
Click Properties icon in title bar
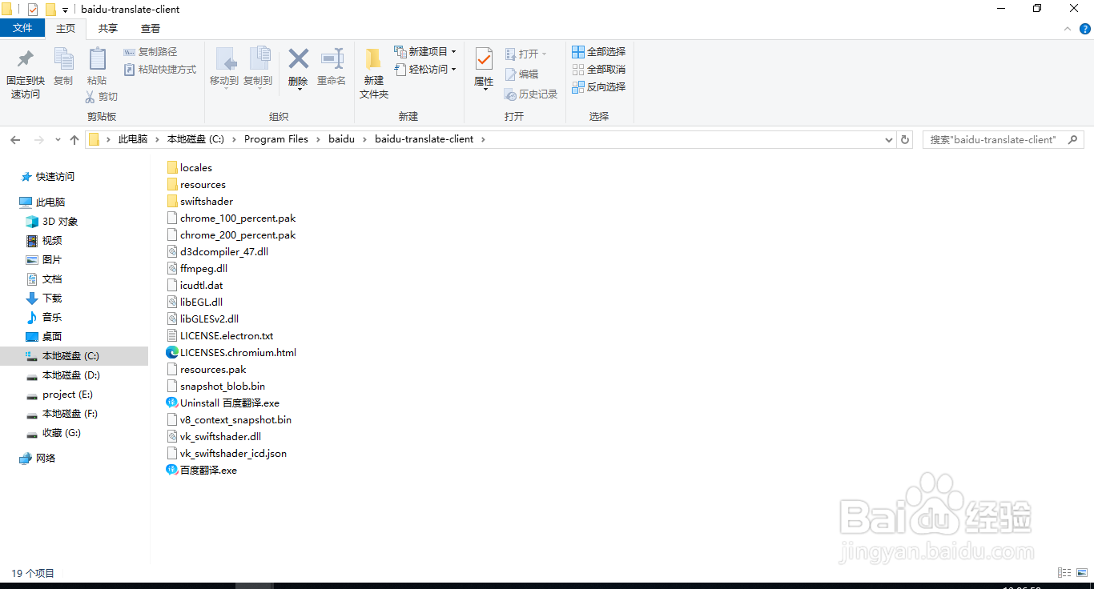click(33, 10)
